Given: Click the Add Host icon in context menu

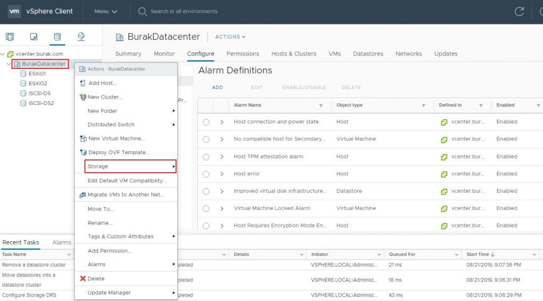Looking at the screenshot, I should (x=82, y=83).
